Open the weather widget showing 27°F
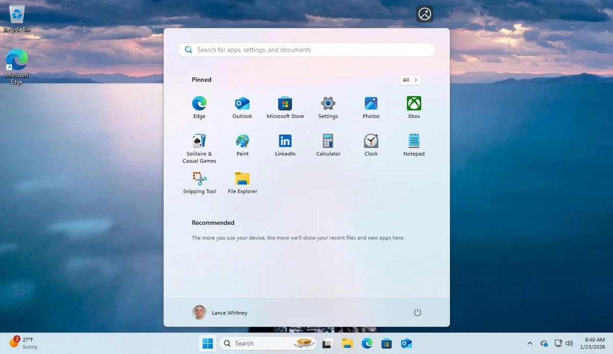This screenshot has width=613, height=354. click(23, 343)
